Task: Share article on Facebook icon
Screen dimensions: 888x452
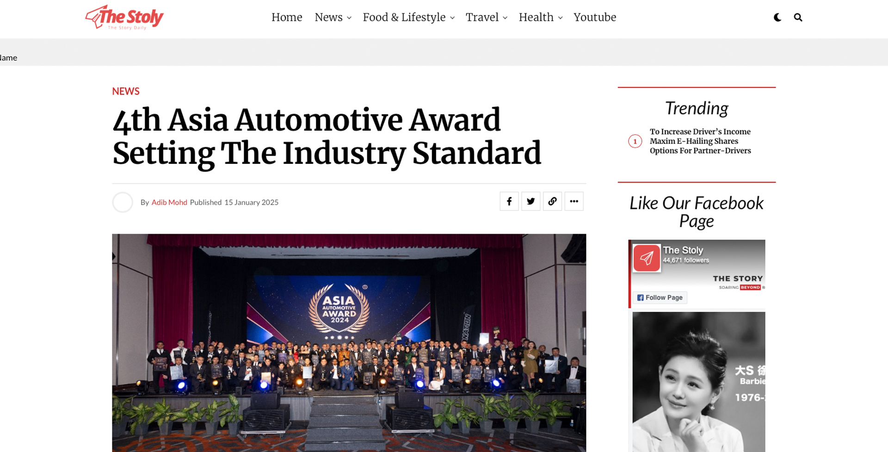Action: click(509, 201)
